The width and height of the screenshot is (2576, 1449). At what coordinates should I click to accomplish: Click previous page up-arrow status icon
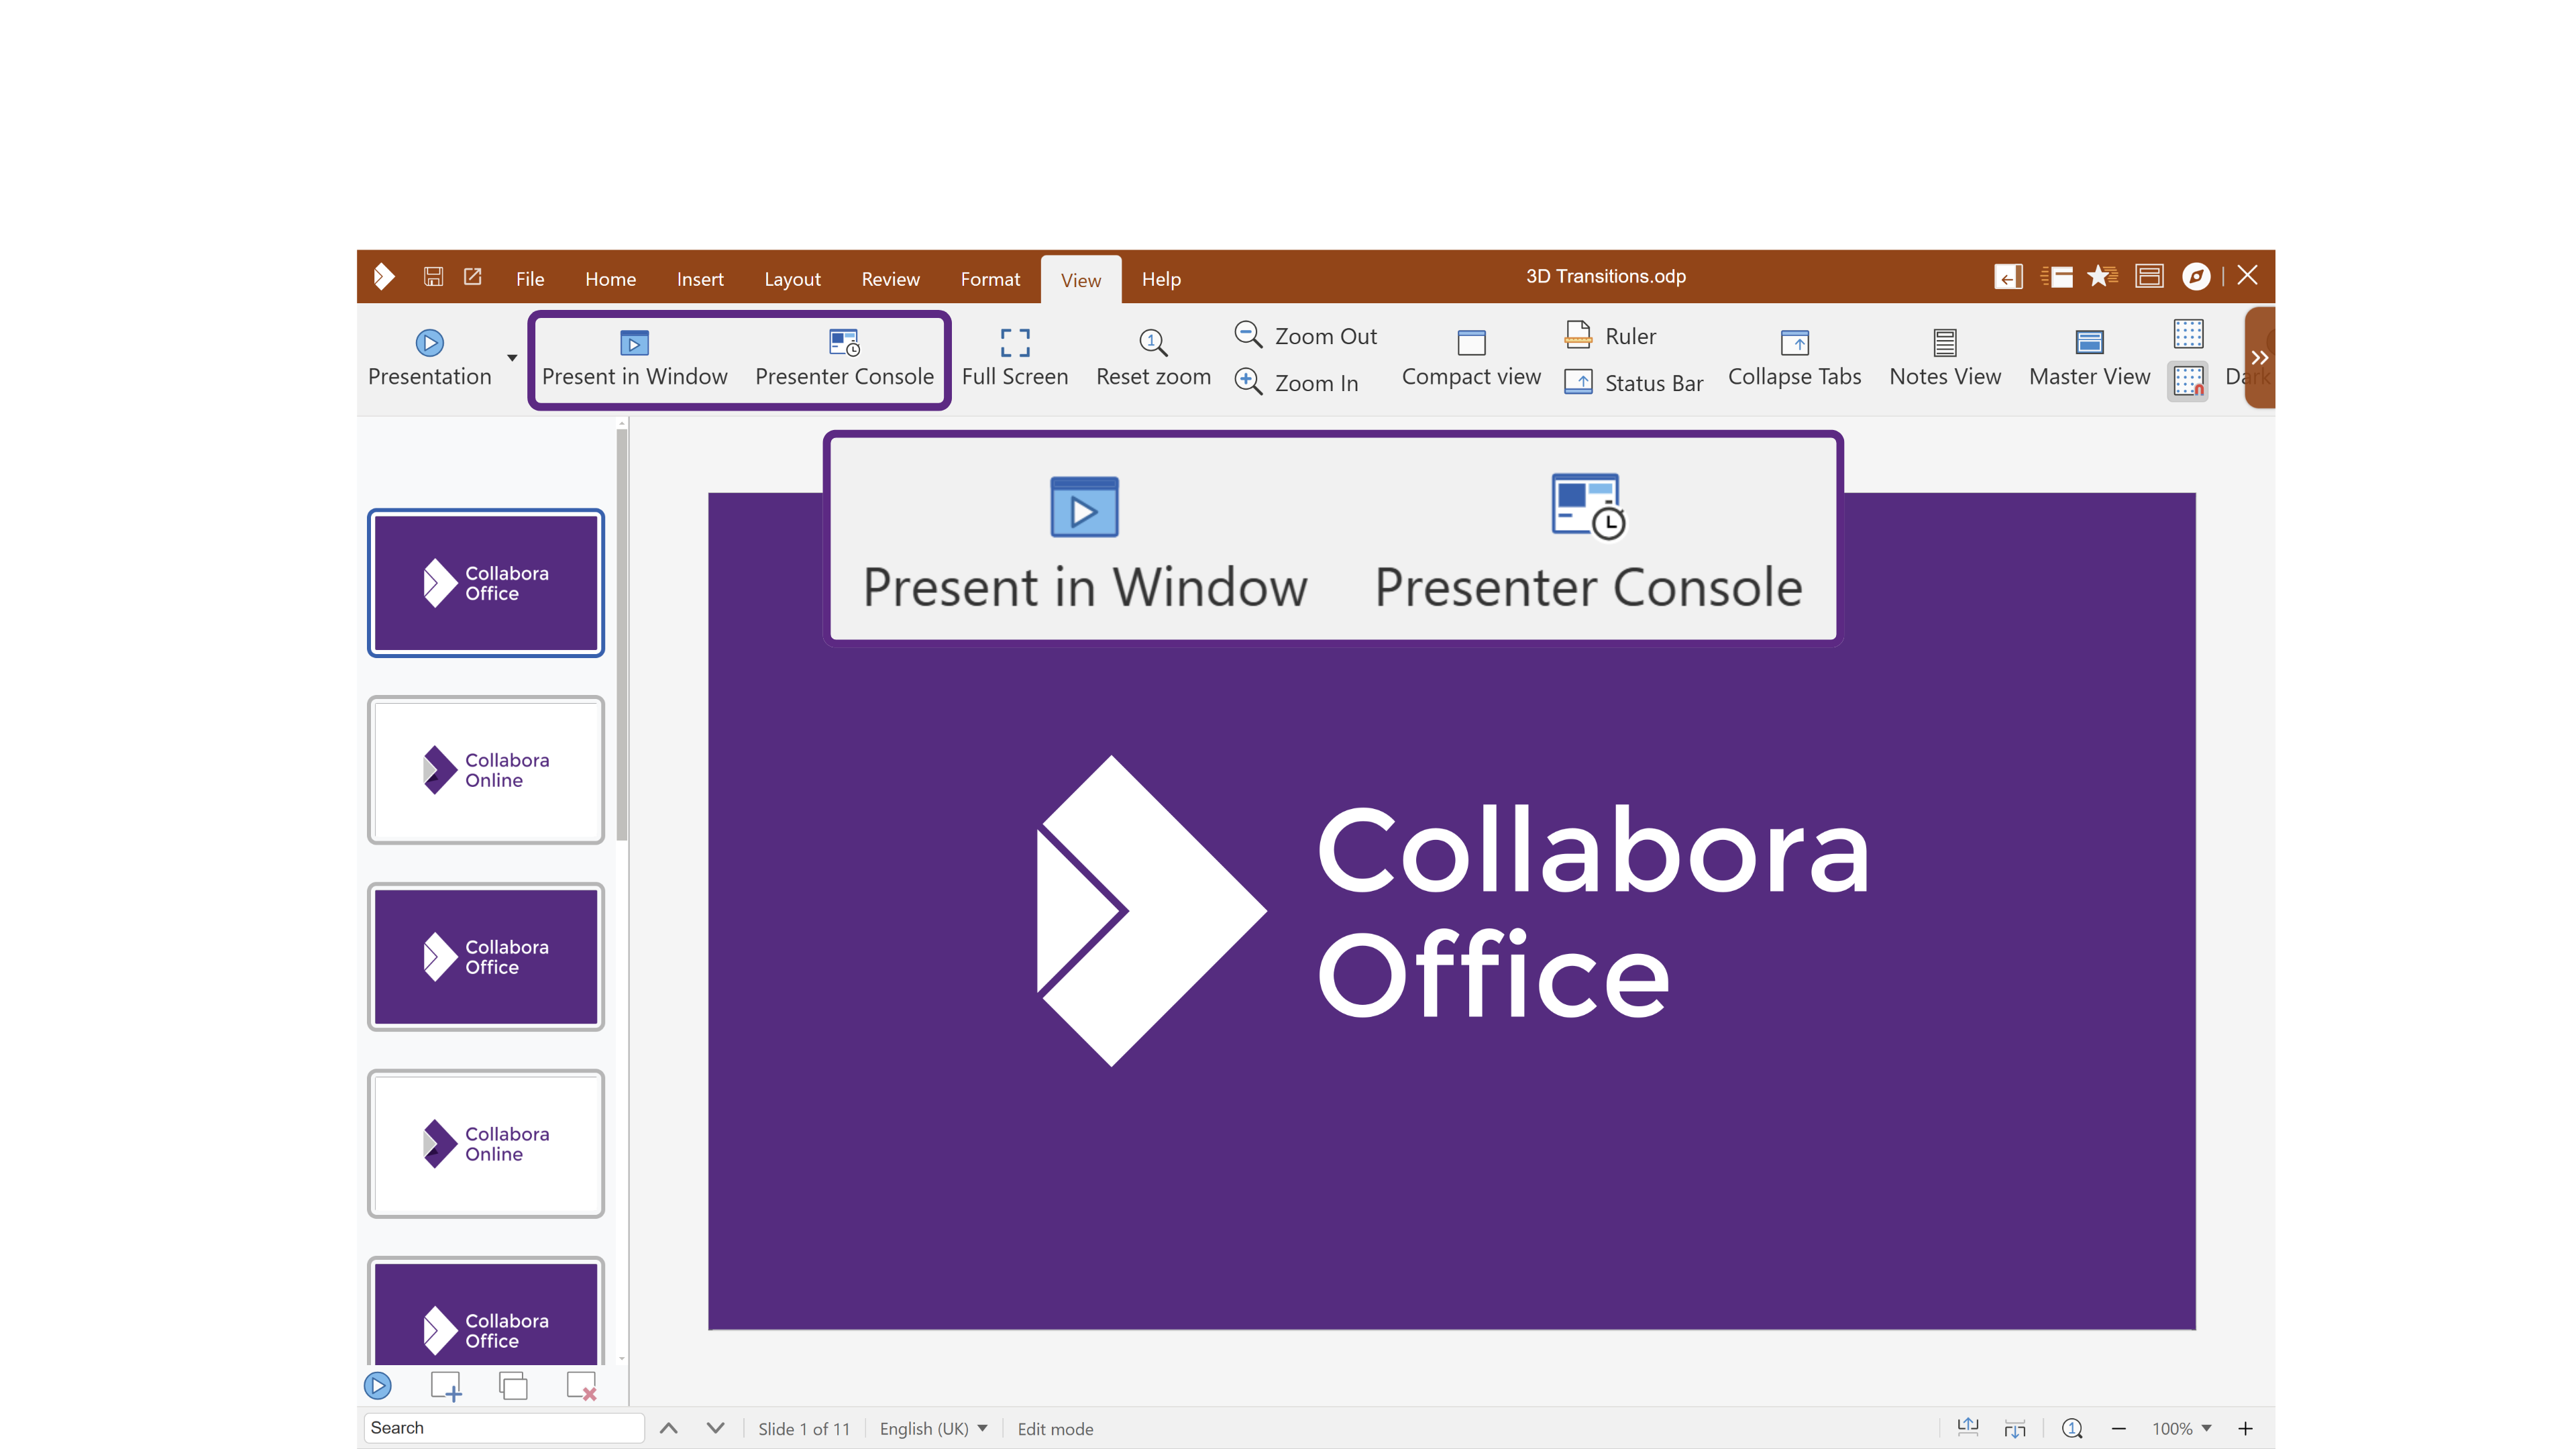[x=1968, y=1428]
